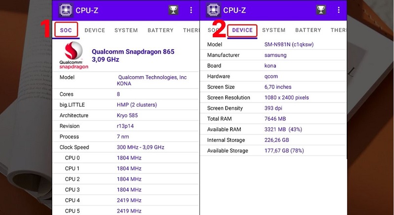Click the CPU 5 row label
The image size is (394, 215).
72,211
